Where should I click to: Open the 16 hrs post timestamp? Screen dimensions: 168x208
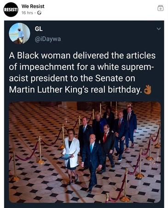coord(27,13)
